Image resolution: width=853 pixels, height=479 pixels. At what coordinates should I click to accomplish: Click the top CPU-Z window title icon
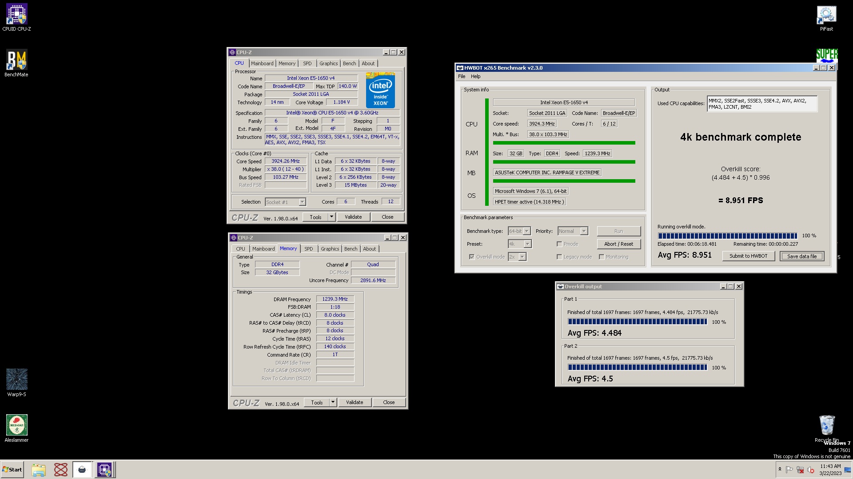[x=232, y=52]
